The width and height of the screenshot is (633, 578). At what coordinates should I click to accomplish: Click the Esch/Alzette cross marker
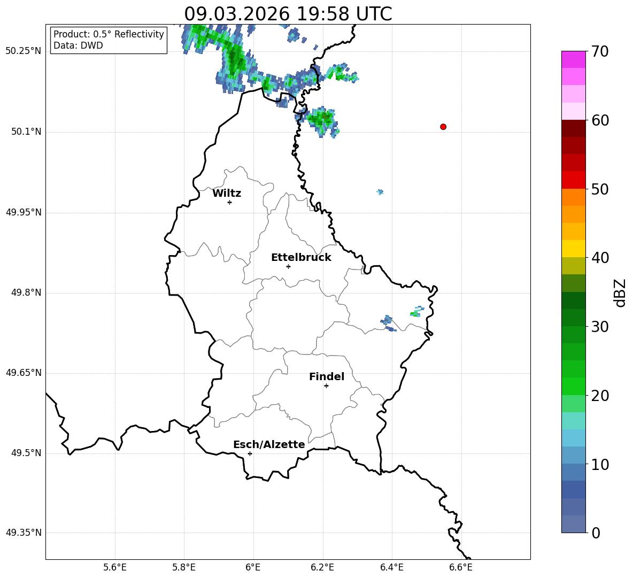click(250, 453)
